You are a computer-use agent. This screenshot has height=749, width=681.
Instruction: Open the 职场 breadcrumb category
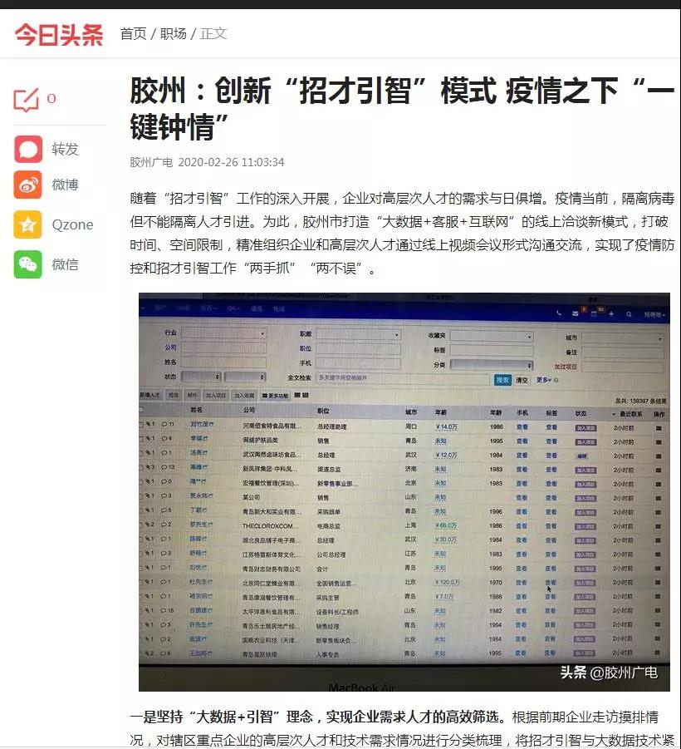tap(173, 34)
